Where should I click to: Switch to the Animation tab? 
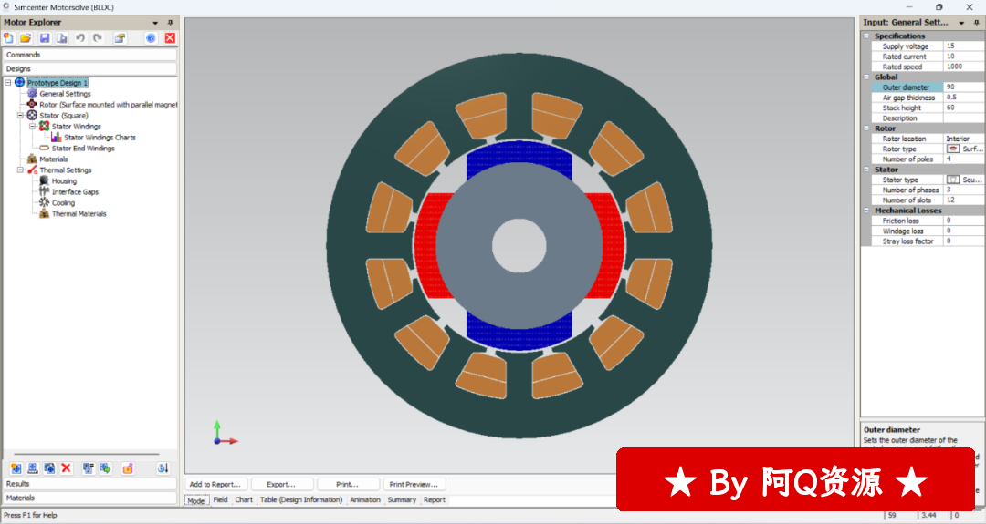click(x=364, y=500)
